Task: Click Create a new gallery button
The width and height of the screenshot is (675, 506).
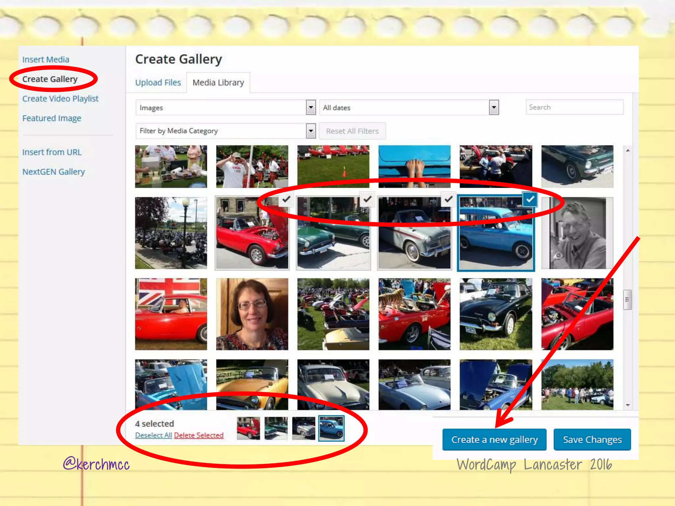Action: click(494, 439)
